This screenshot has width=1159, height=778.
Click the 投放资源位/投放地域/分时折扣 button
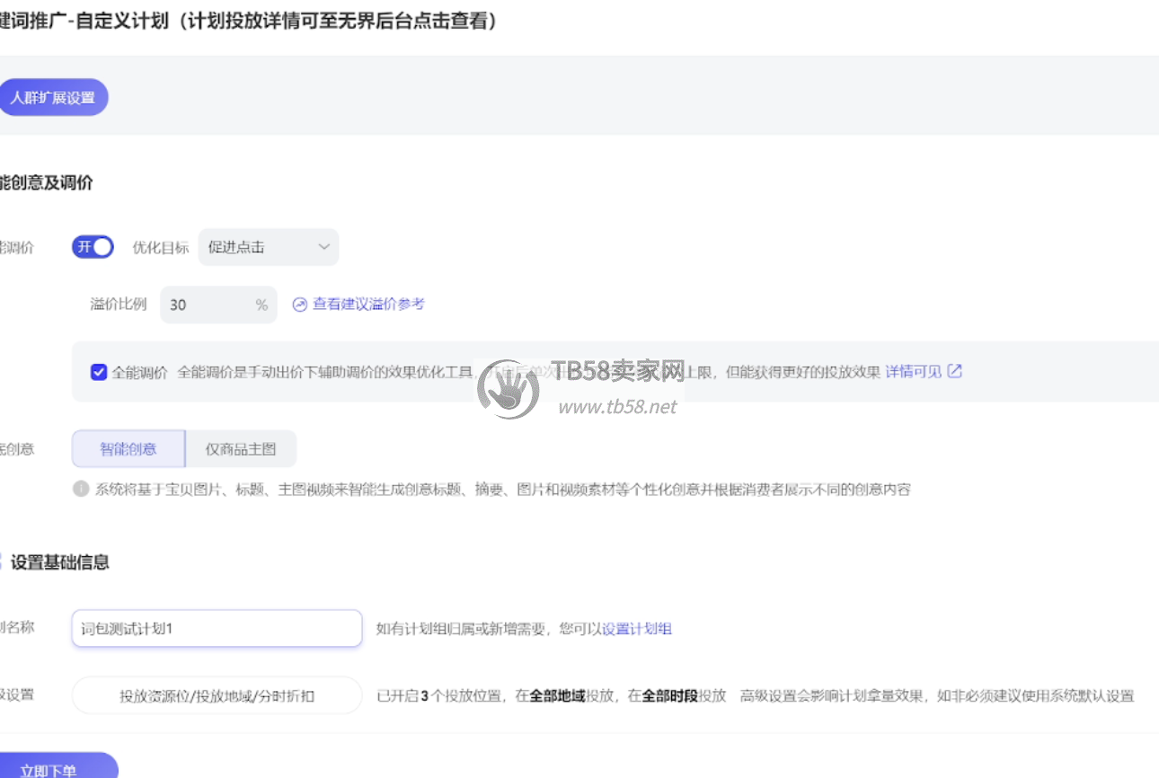tap(217, 695)
